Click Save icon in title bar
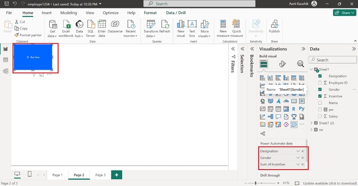Image resolution: width=358 pixels, height=186 pixels. click(6, 3)
